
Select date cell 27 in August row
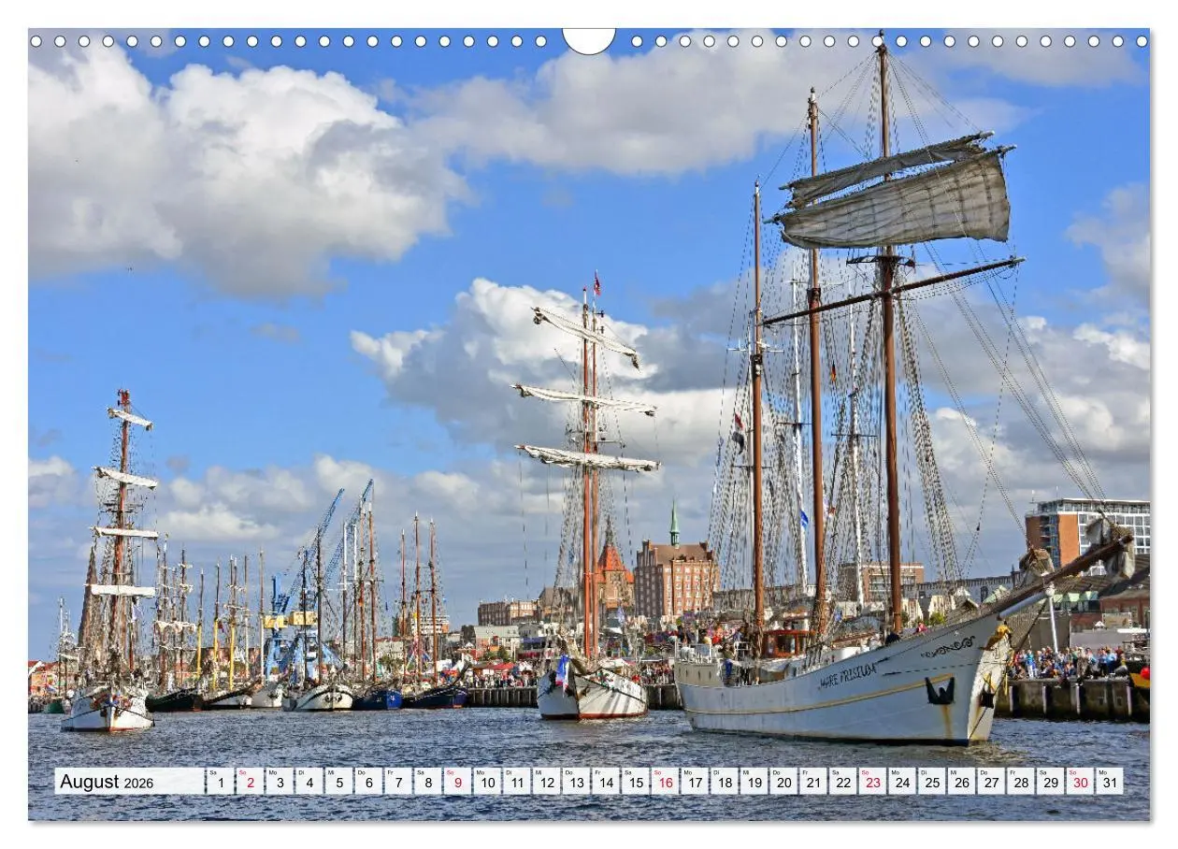[x=991, y=782]
